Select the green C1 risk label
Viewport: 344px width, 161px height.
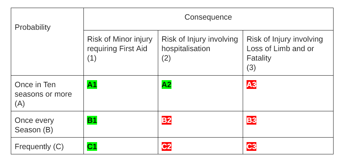point(92,147)
